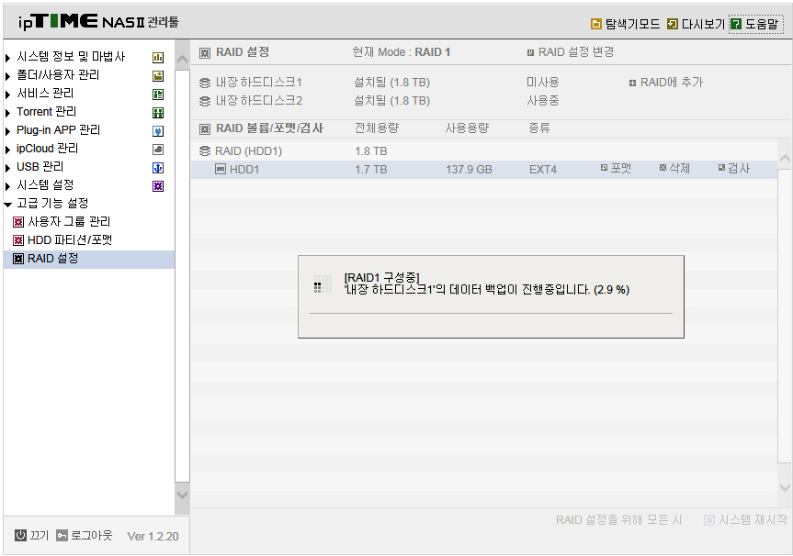Click the 탐색기모드 folder icon
The height and width of the screenshot is (556, 793).
(596, 24)
